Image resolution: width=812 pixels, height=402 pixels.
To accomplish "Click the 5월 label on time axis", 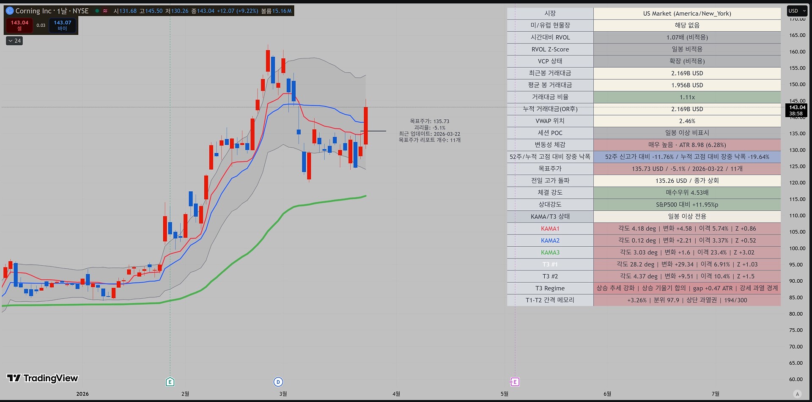I will 505,394.
